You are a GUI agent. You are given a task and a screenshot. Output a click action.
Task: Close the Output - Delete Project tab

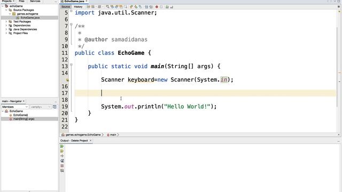pyautogui.click(x=90, y=141)
